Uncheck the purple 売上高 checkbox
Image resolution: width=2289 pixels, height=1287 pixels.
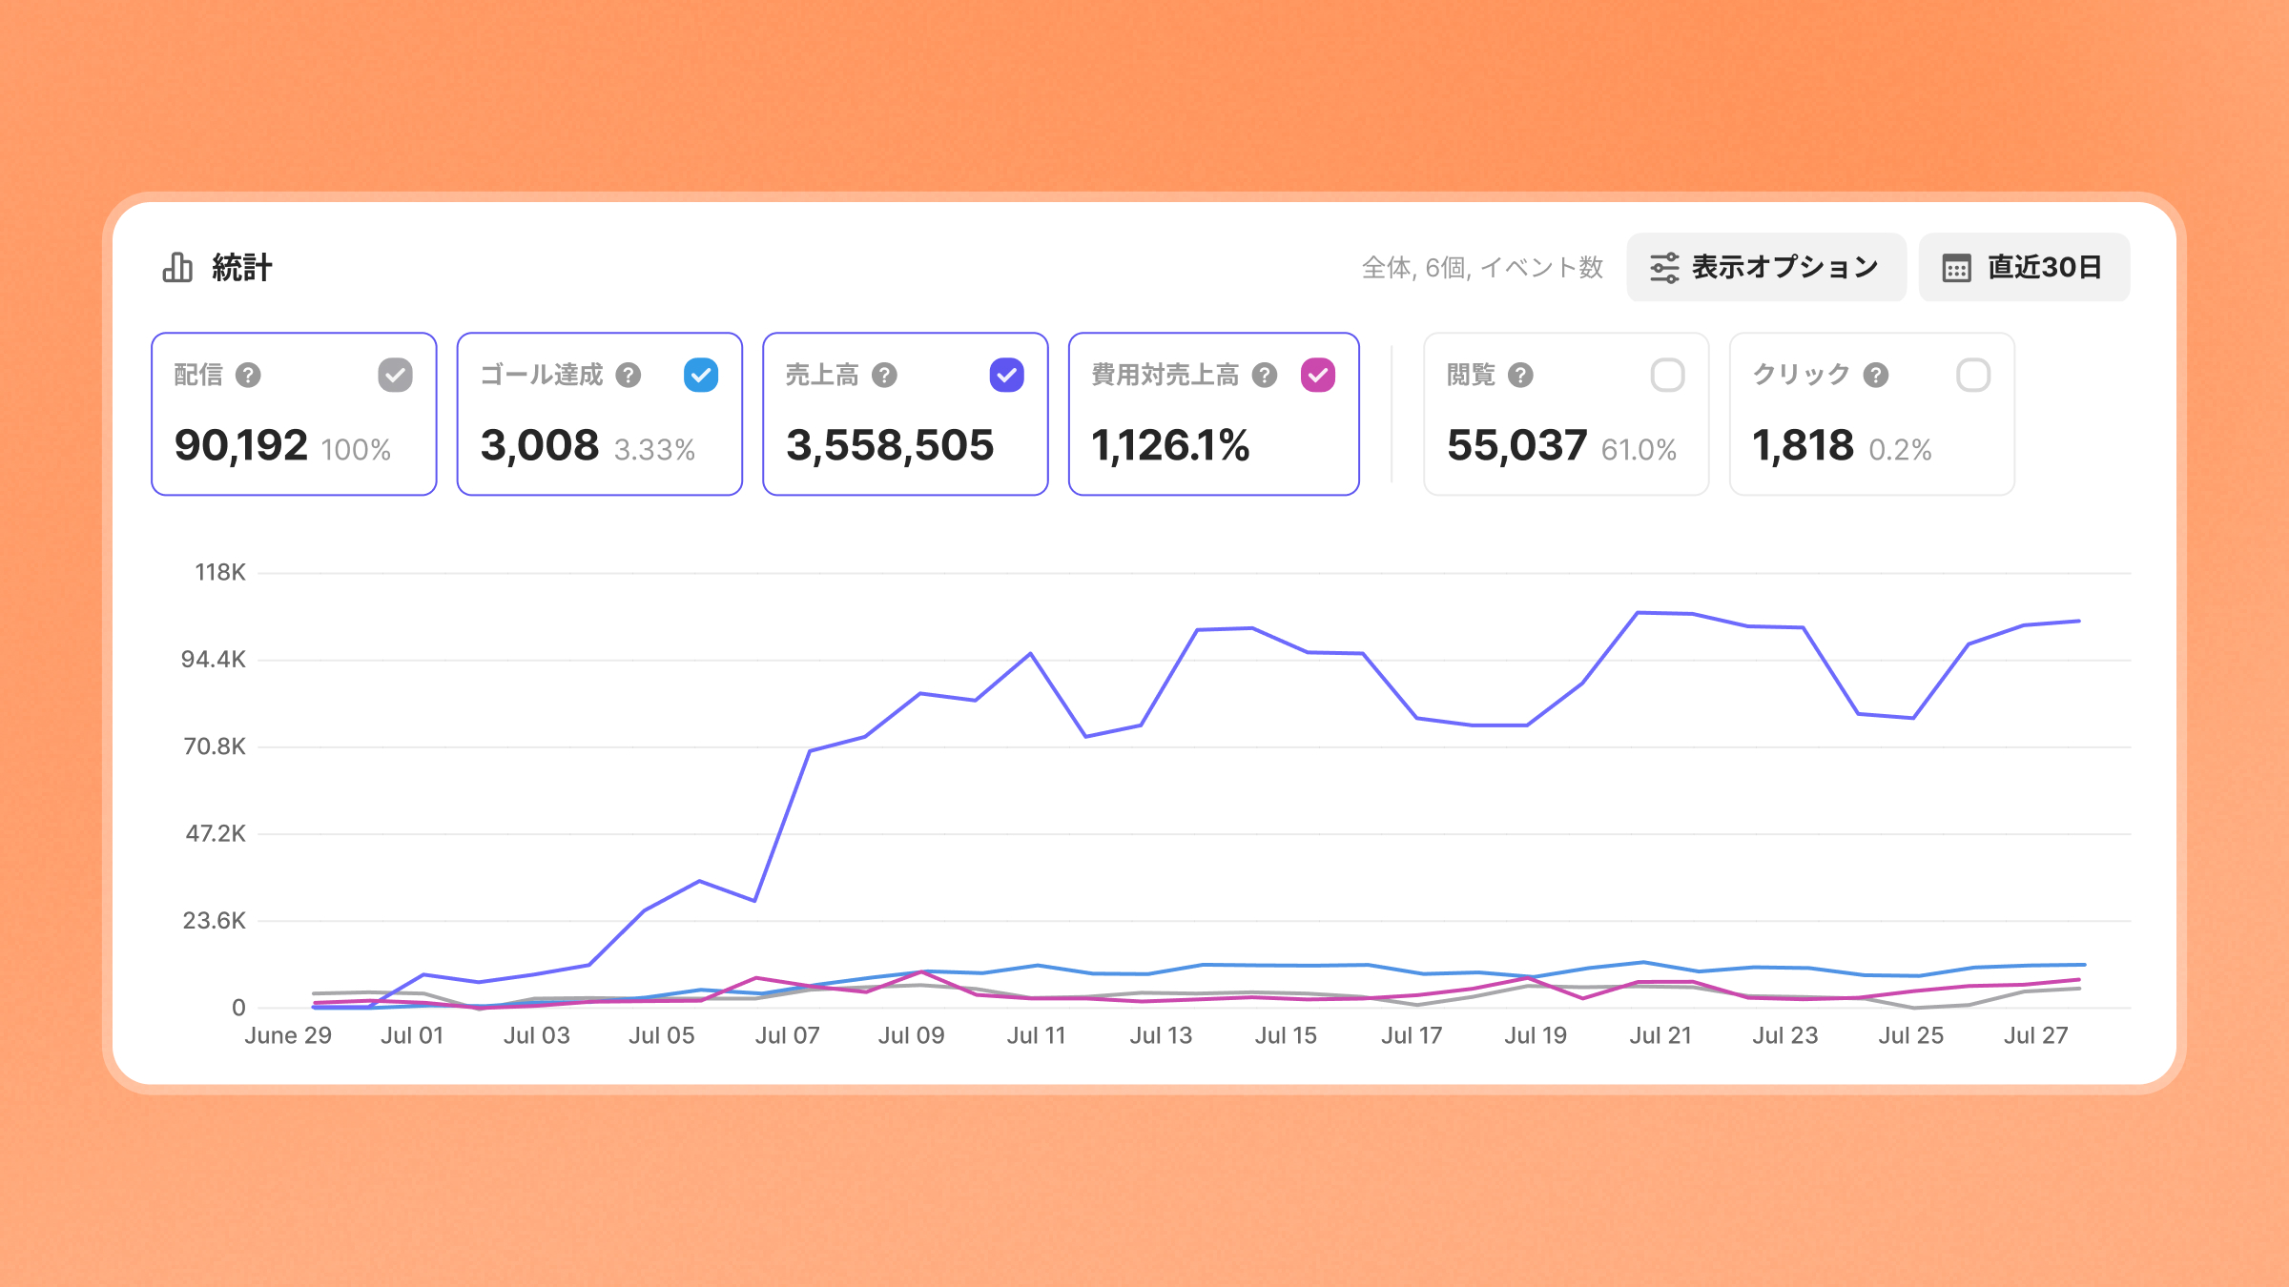(1006, 376)
